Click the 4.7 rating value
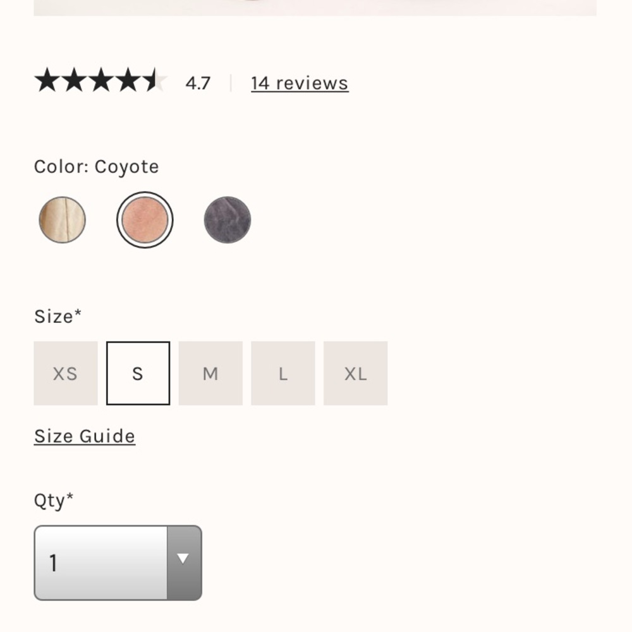 pyautogui.click(x=197, y=83)
